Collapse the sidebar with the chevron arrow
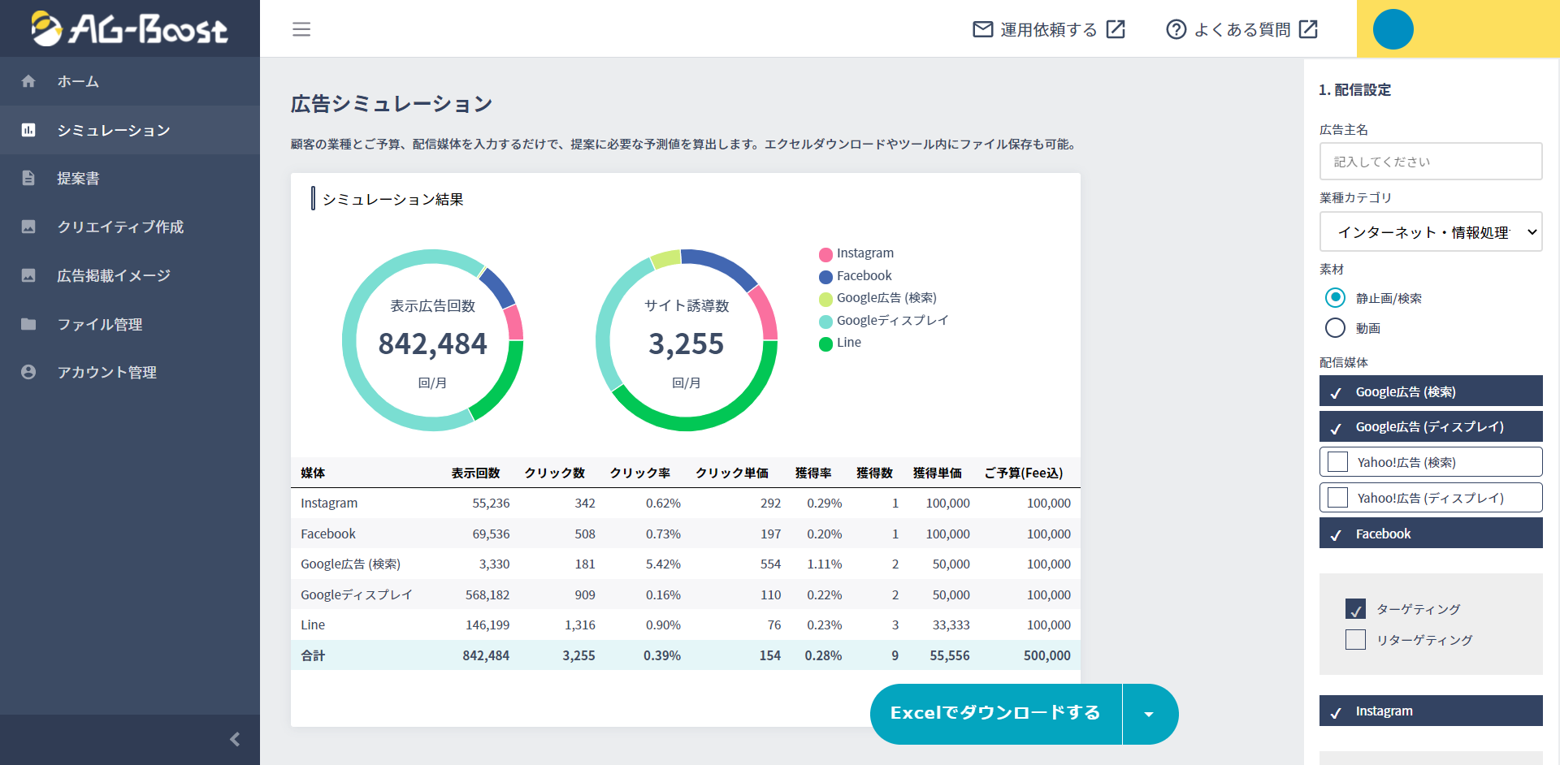The width and height of the screenshot is (1560, 765). [x=235, y=739]
